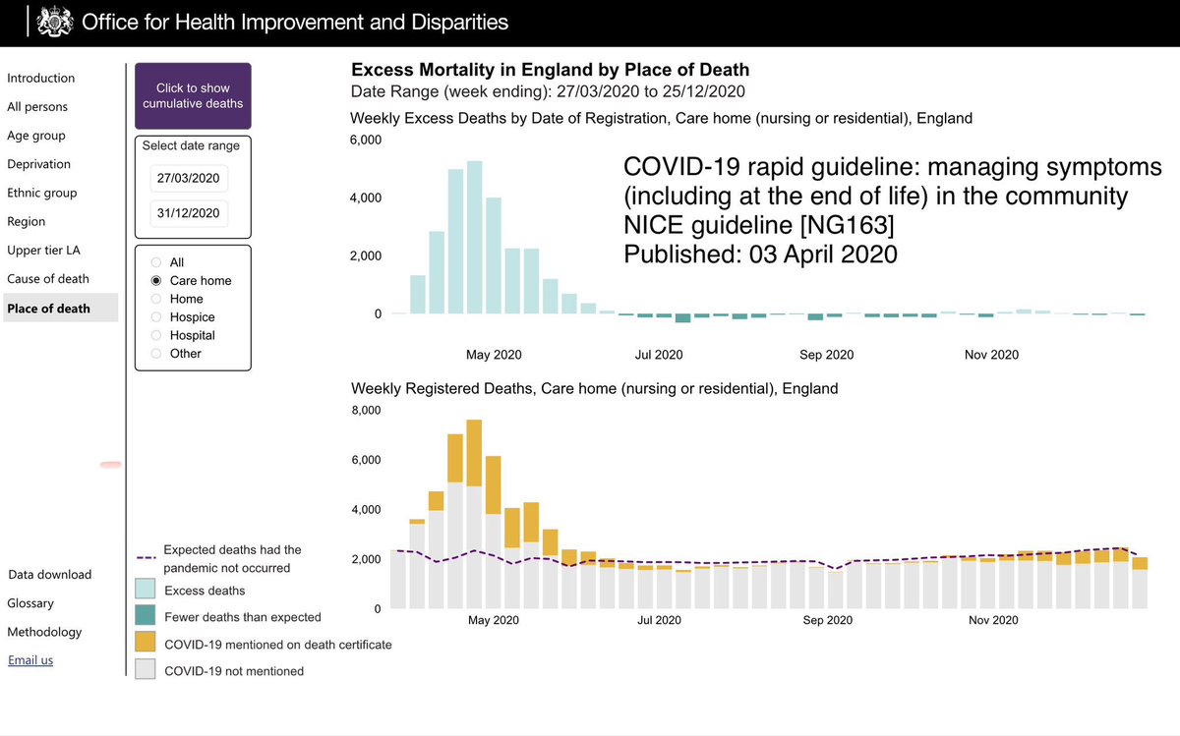The height and width of the screenshot is (736, 1180).
Task: Click the tallest excess deaths bar
Action: (x=474, y=237)
